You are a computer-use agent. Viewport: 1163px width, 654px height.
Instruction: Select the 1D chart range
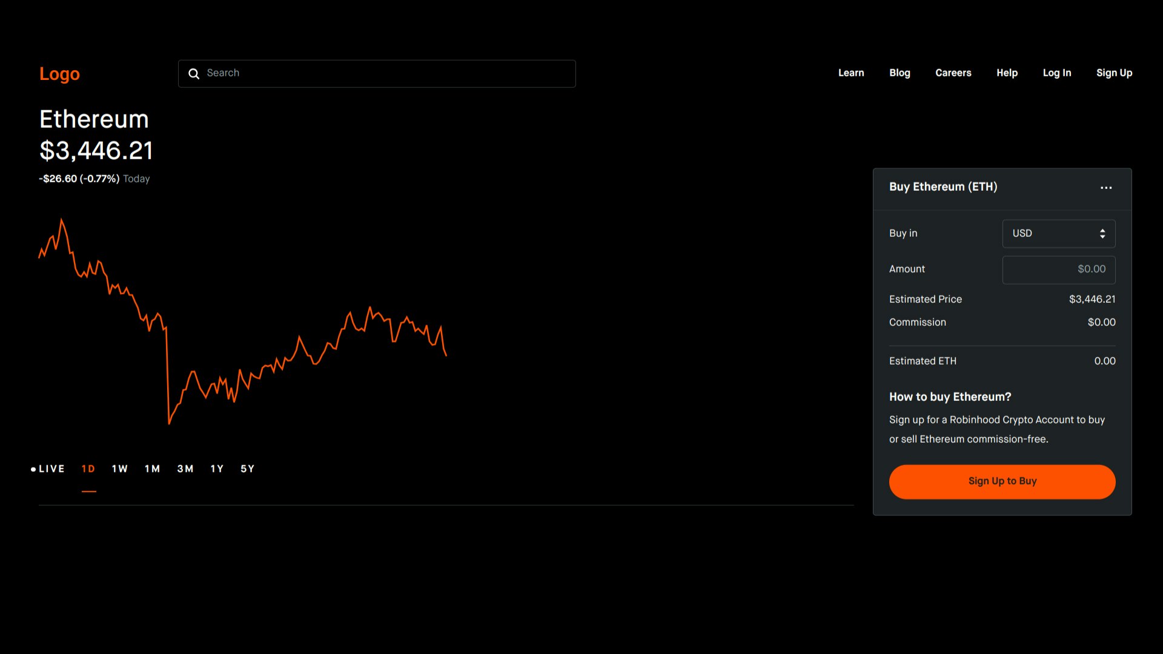(88, 468)
